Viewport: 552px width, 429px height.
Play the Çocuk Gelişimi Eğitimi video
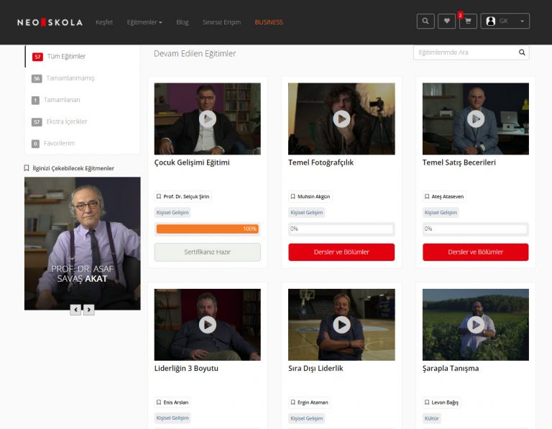coord(207,119)
